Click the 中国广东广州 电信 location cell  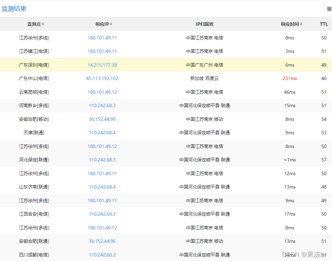204,65
